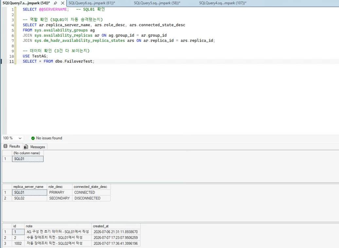Select created_at cell 2026-07-07 17:23:07.9506259

tap(116, 238)
